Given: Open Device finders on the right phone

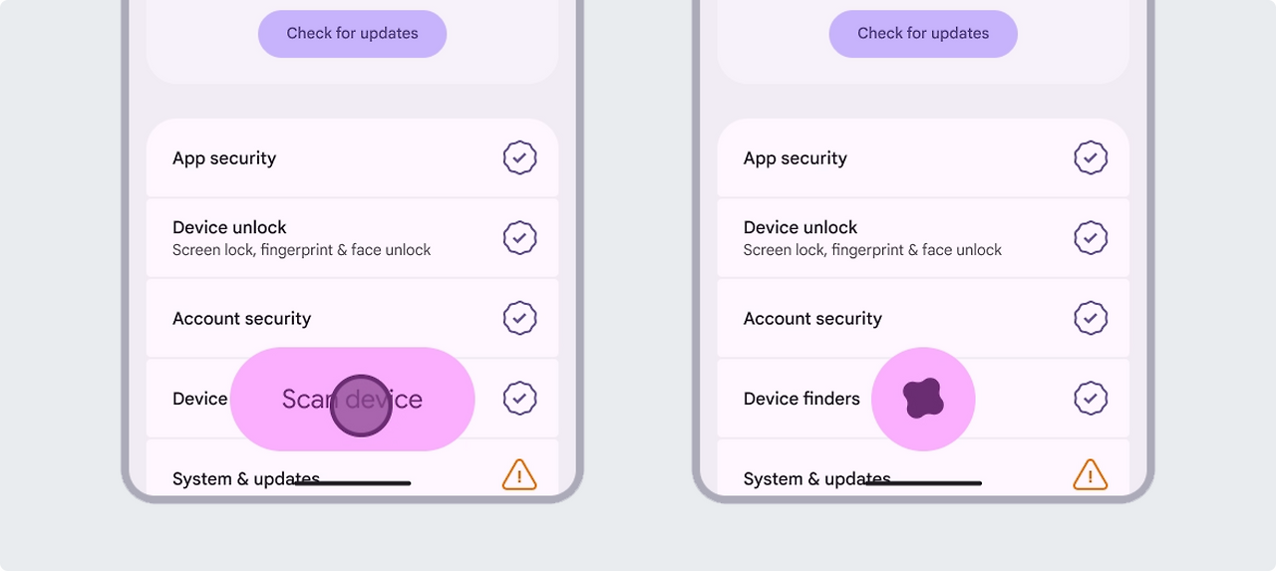Looking at the screenshot, I should click(x=923, y=399).
